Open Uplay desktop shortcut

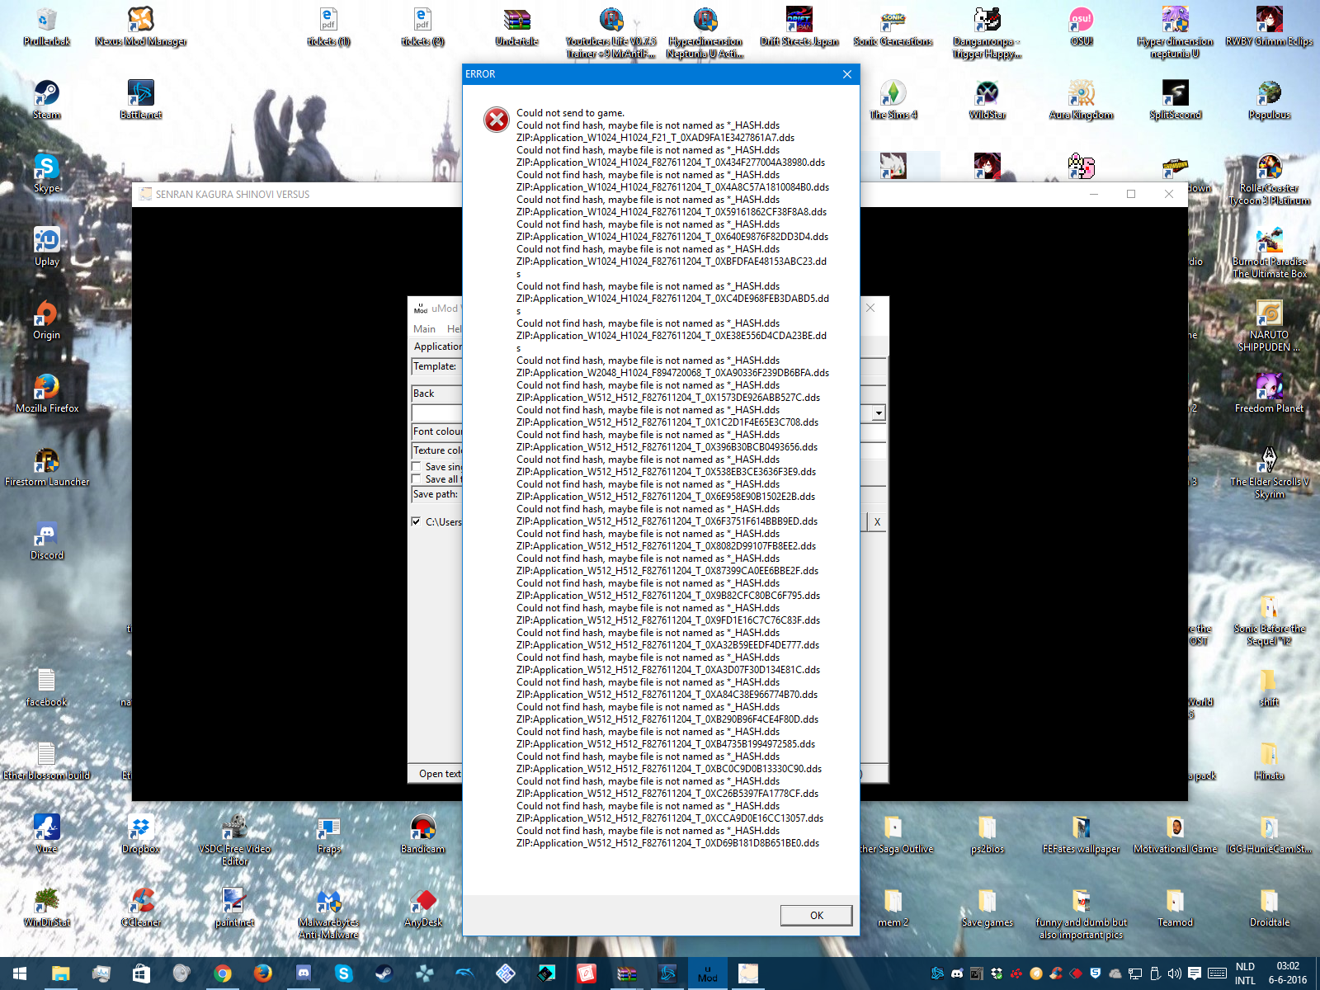46,242
